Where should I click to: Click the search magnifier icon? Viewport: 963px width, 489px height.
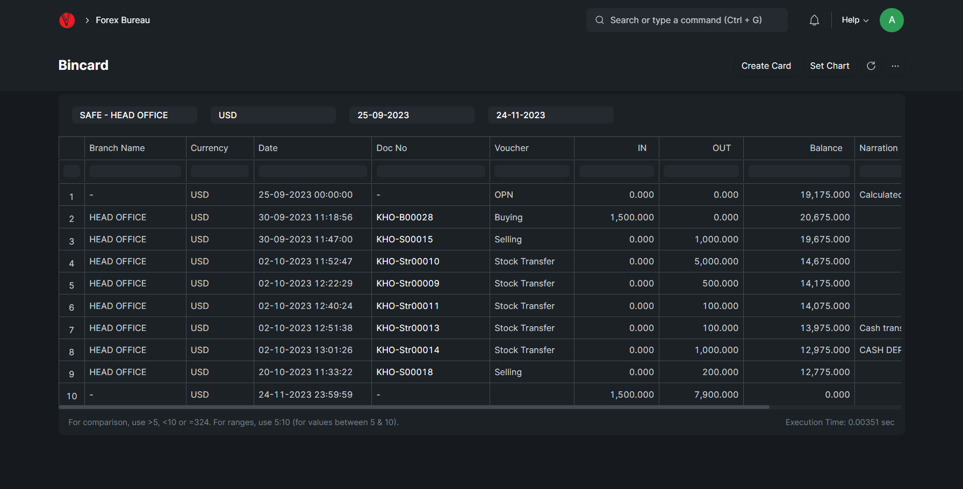600,20
